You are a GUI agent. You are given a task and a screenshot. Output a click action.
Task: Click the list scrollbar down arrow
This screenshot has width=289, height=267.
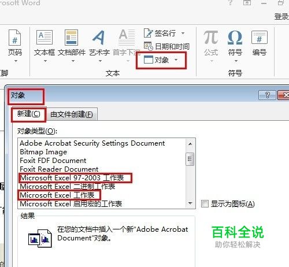[x=190, y=203]
